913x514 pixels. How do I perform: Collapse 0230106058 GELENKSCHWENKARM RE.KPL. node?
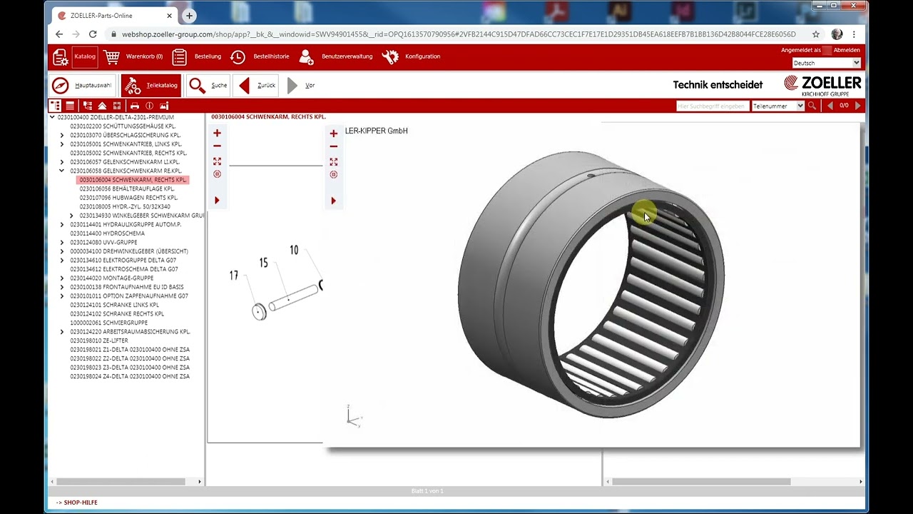pos(62,171)
